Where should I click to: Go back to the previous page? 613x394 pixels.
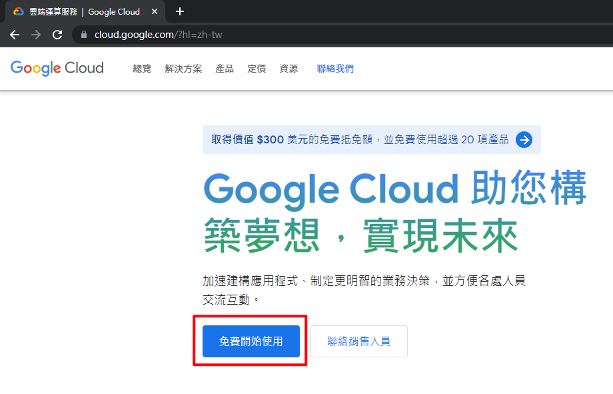pos(15,35)
